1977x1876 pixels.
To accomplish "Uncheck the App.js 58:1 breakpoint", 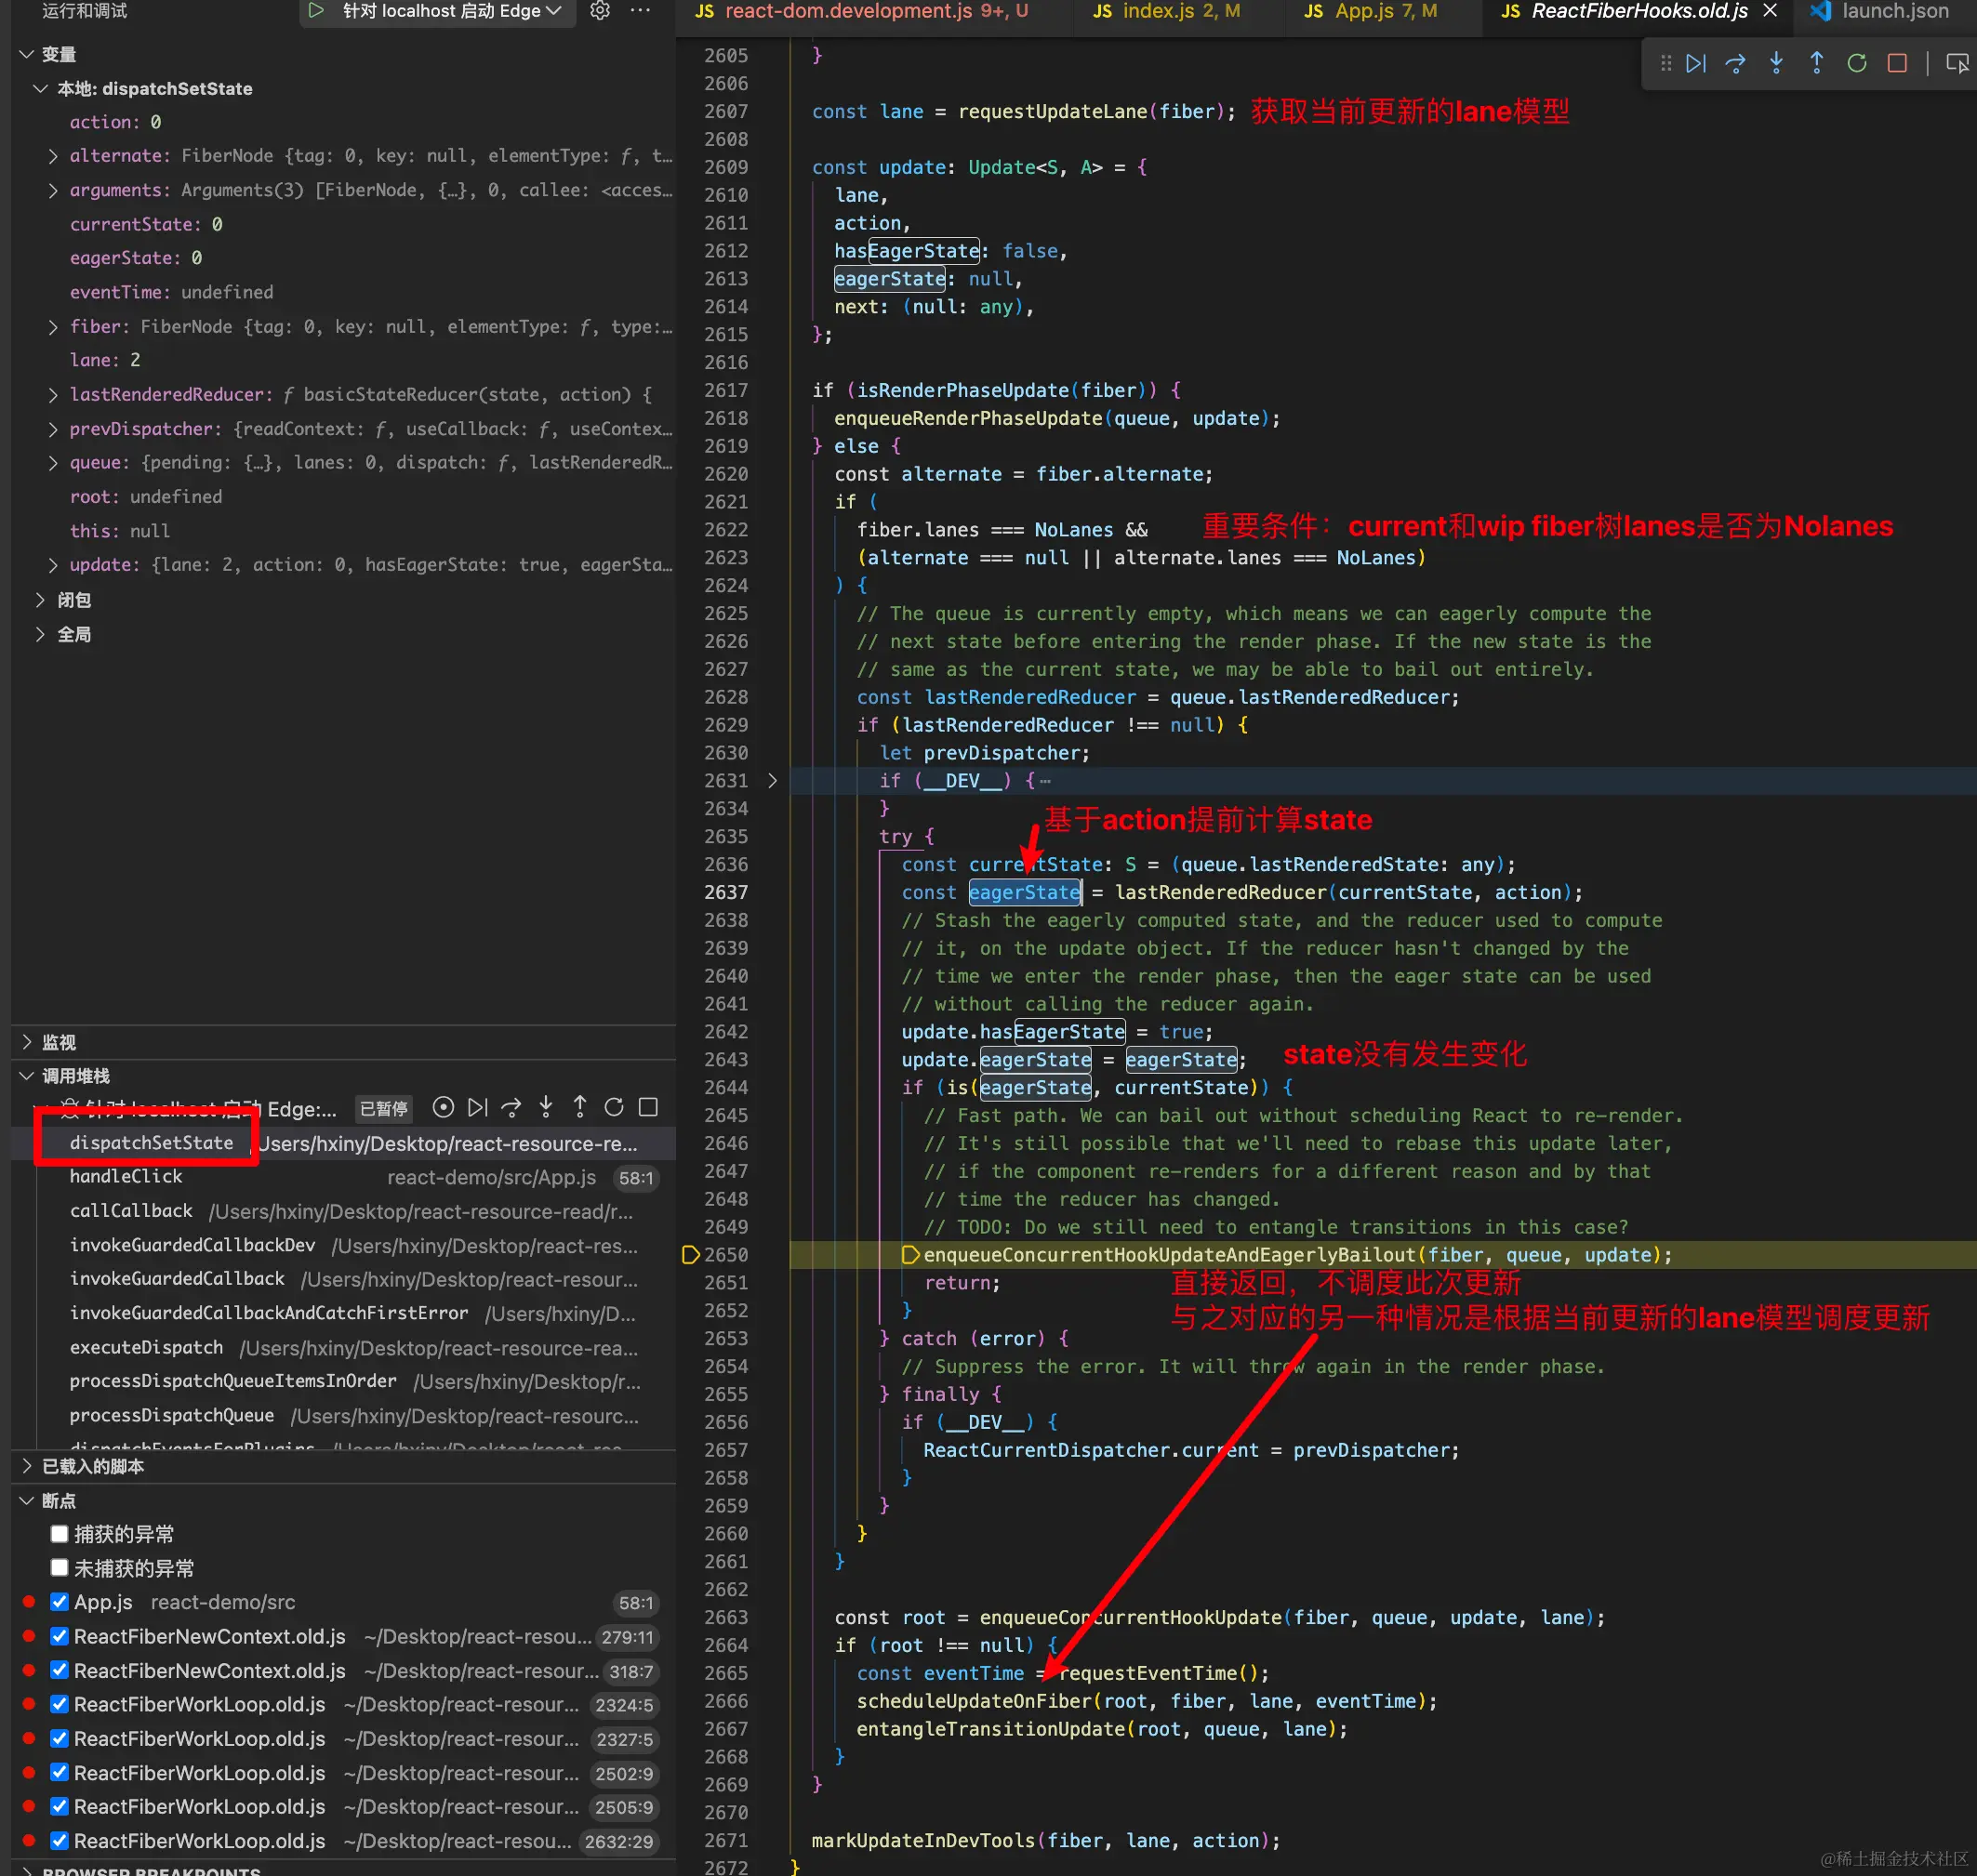I will click(59, 1601).
